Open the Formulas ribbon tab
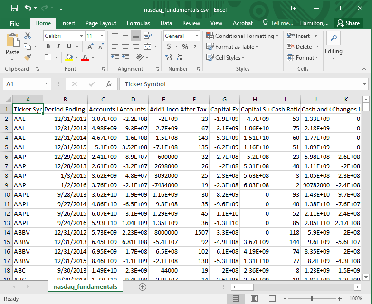The image size is (372, 304). [138, 23]
